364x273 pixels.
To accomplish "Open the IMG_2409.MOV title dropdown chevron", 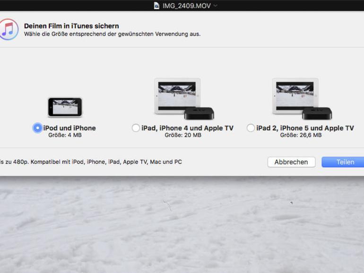I will [216, 5].
